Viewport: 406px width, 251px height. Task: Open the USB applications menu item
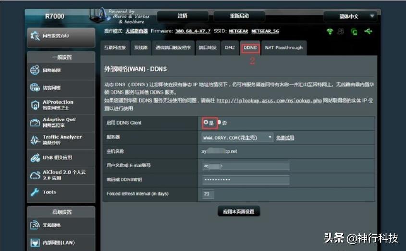click(61, 157)
